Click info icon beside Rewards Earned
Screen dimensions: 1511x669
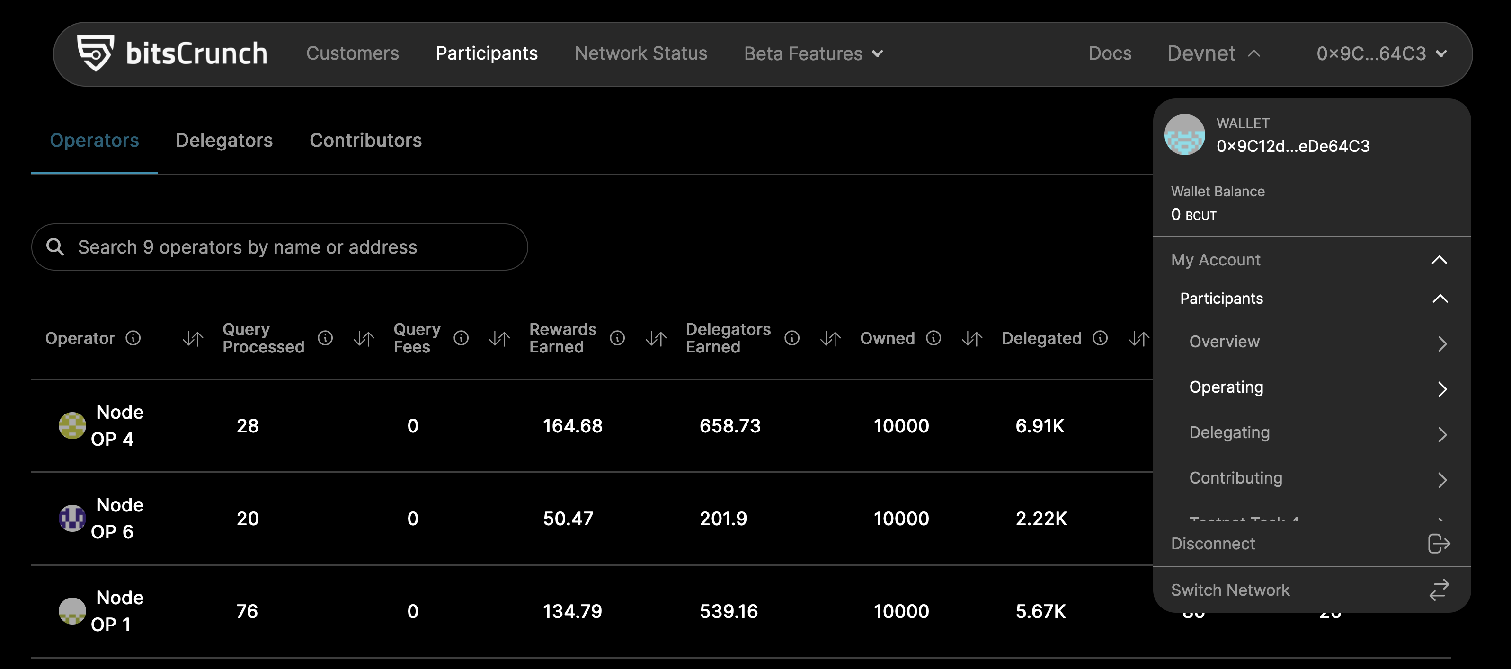point(617,338)
